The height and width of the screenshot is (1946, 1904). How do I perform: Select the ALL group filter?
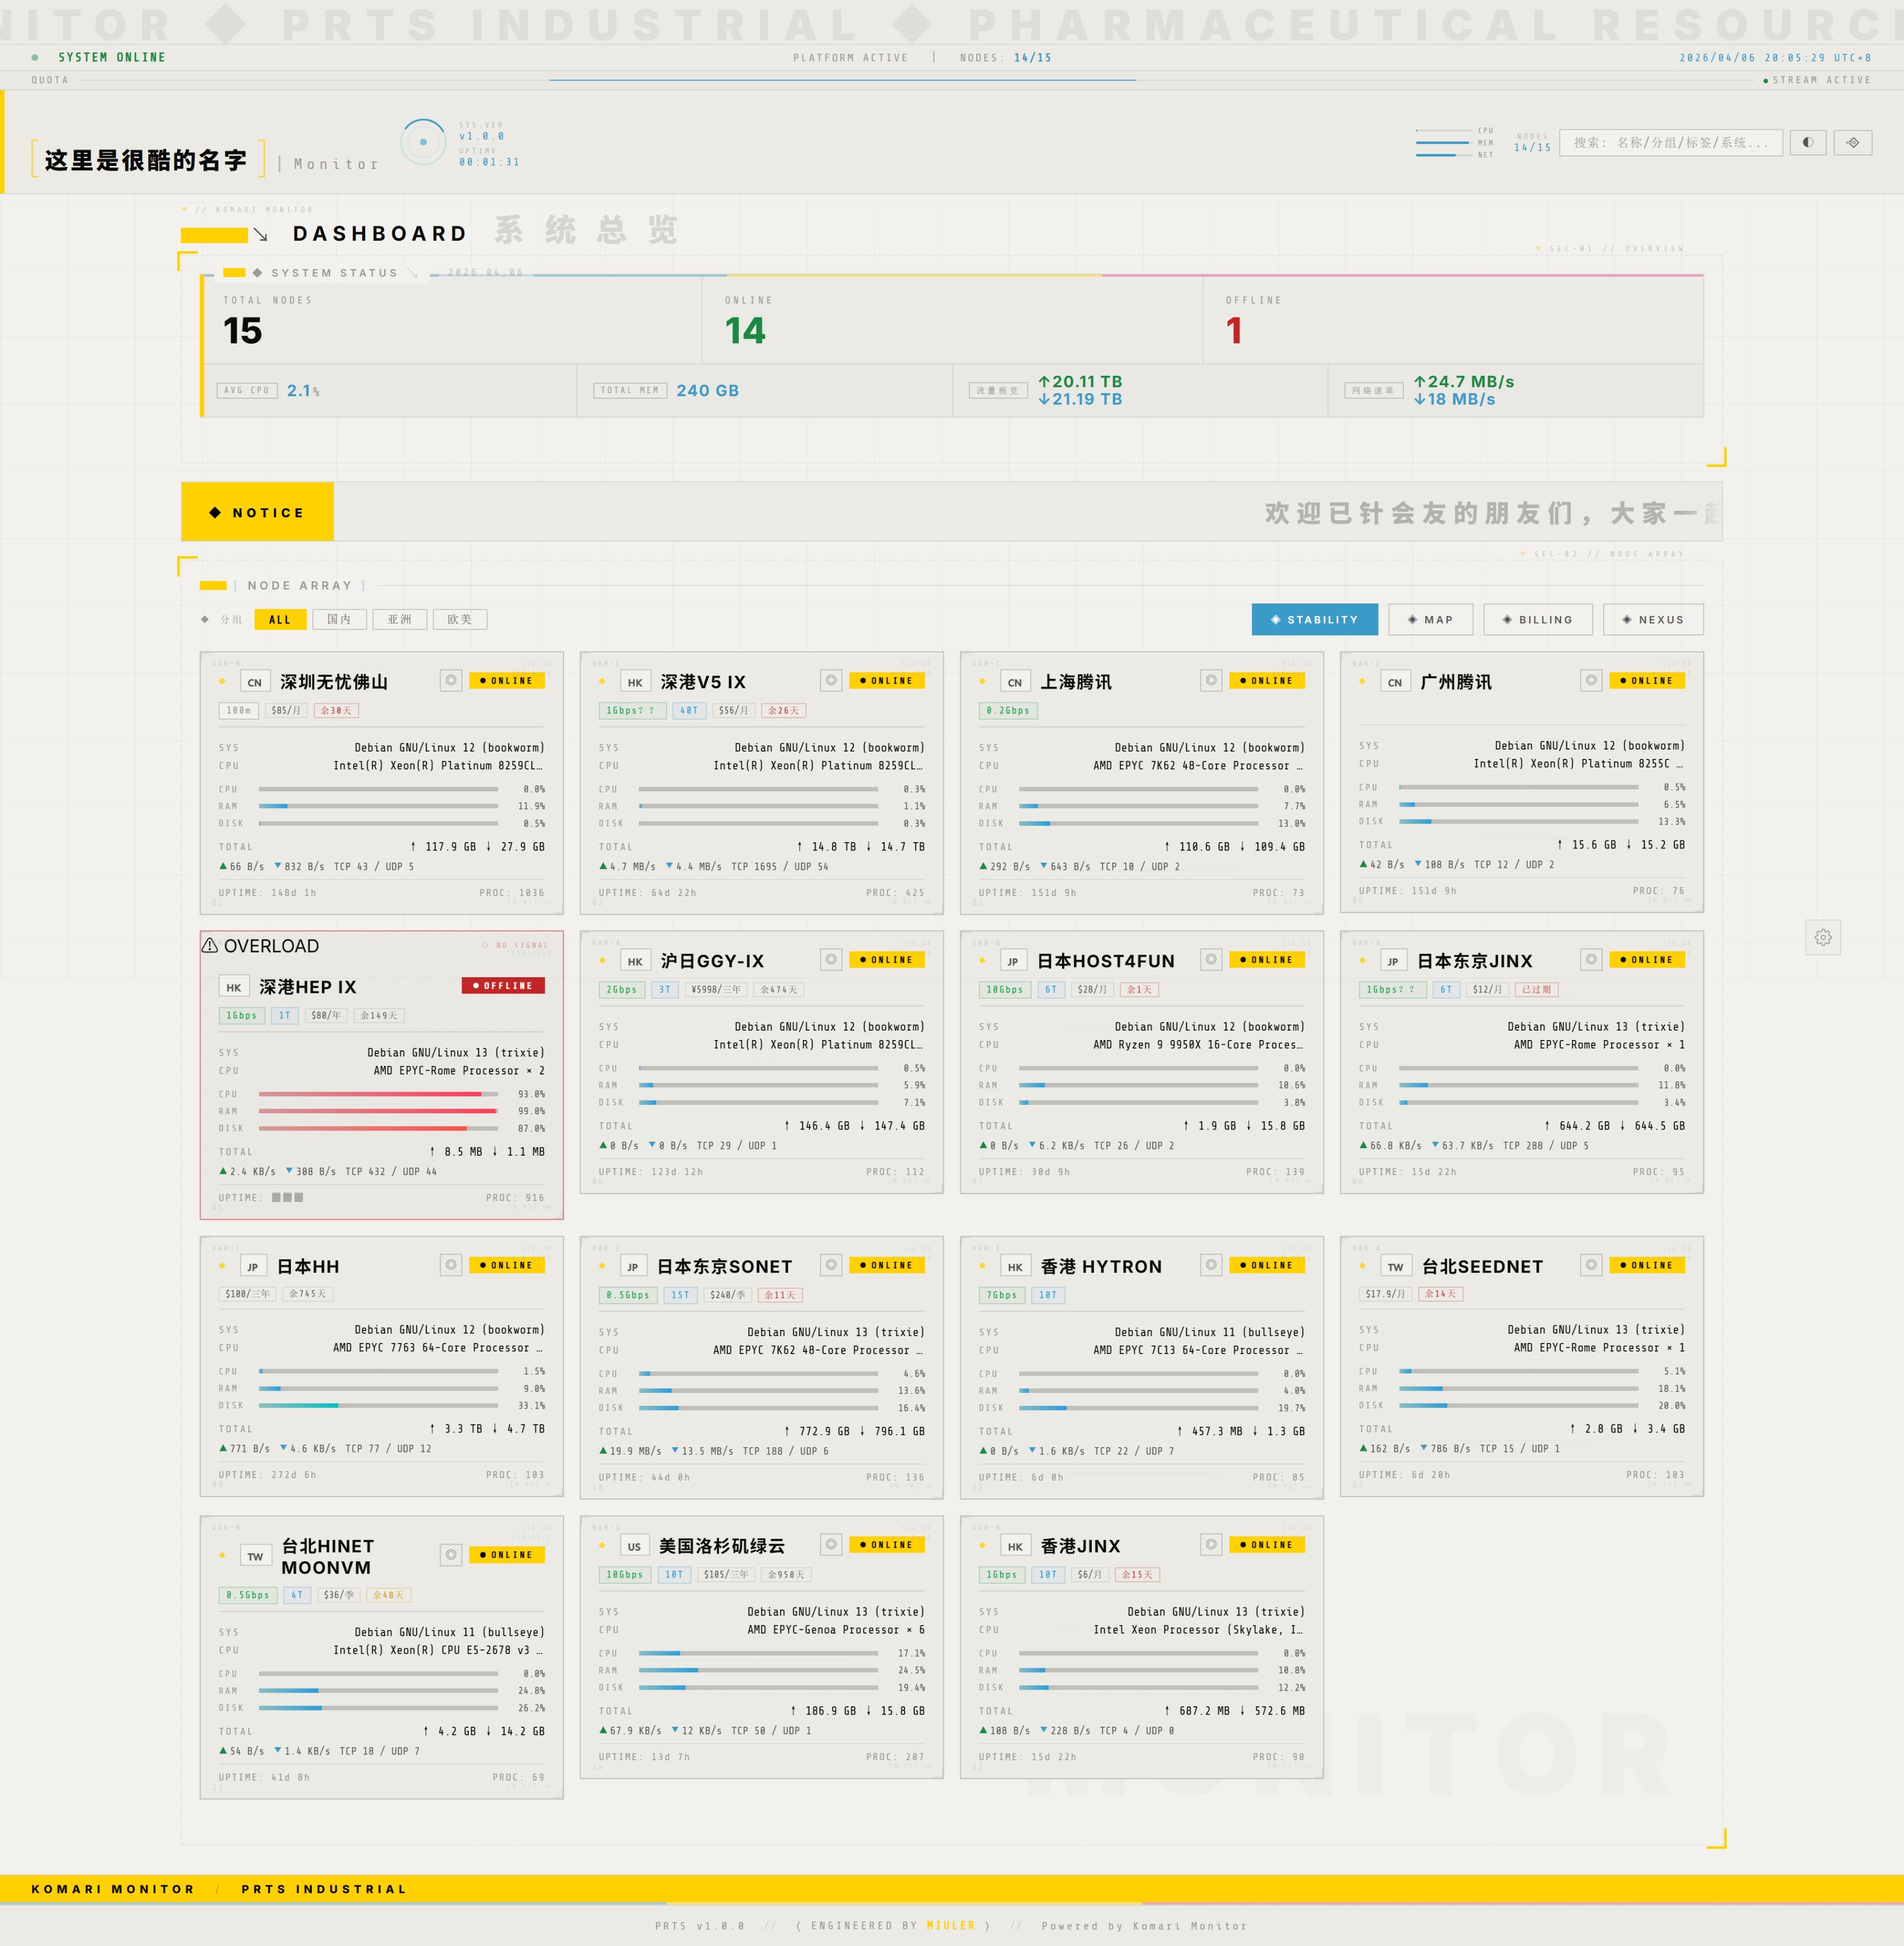coord(280,619)
